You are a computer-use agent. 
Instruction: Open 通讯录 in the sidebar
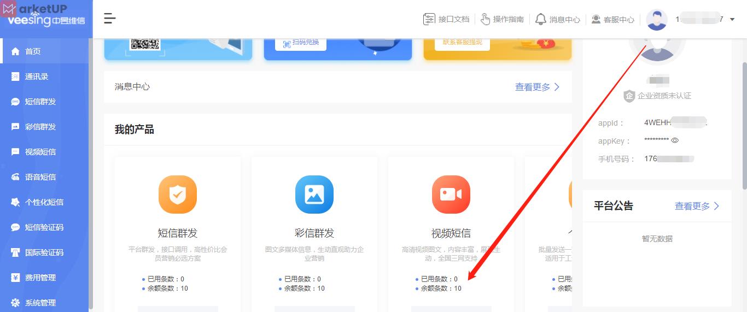pyautogui.click(x=44, y=76)
